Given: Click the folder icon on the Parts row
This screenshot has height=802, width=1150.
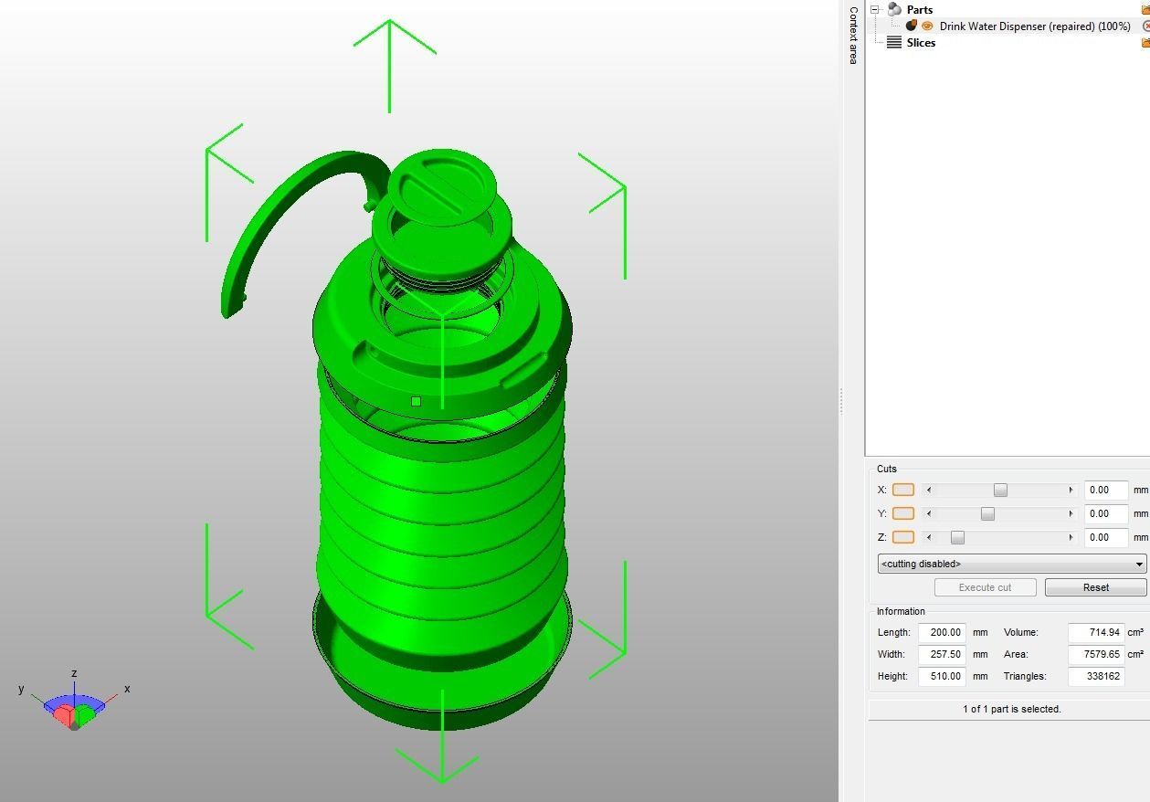Looking at the screenshot, I should [1145, 10].
